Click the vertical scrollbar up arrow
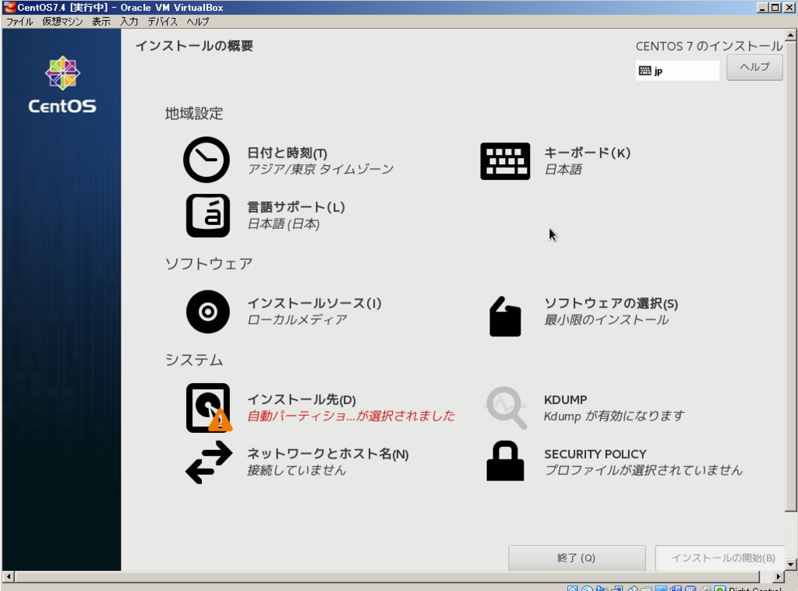 click(790, 35)
